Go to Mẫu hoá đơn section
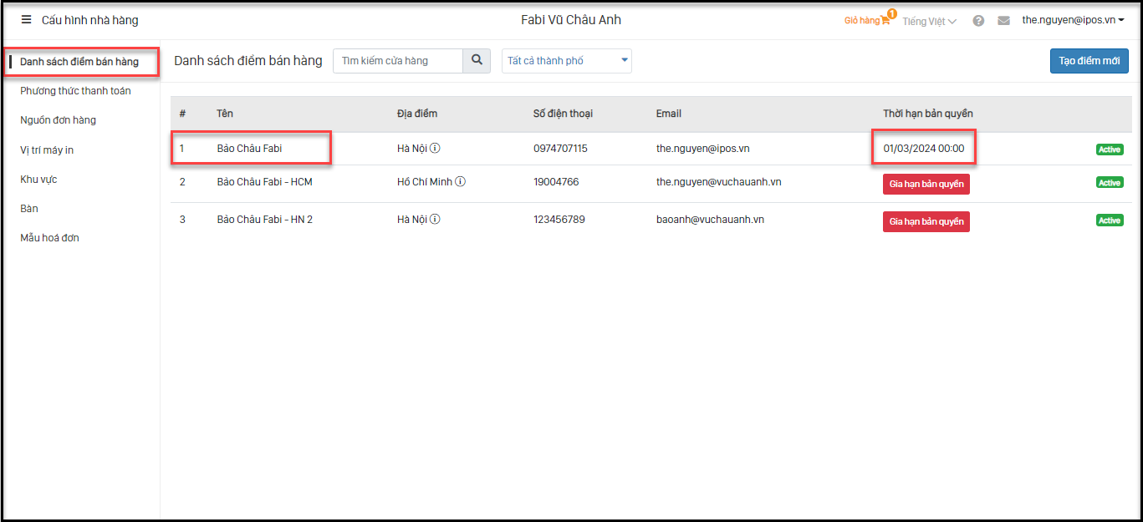1143x522 pixels. [49, 238]
